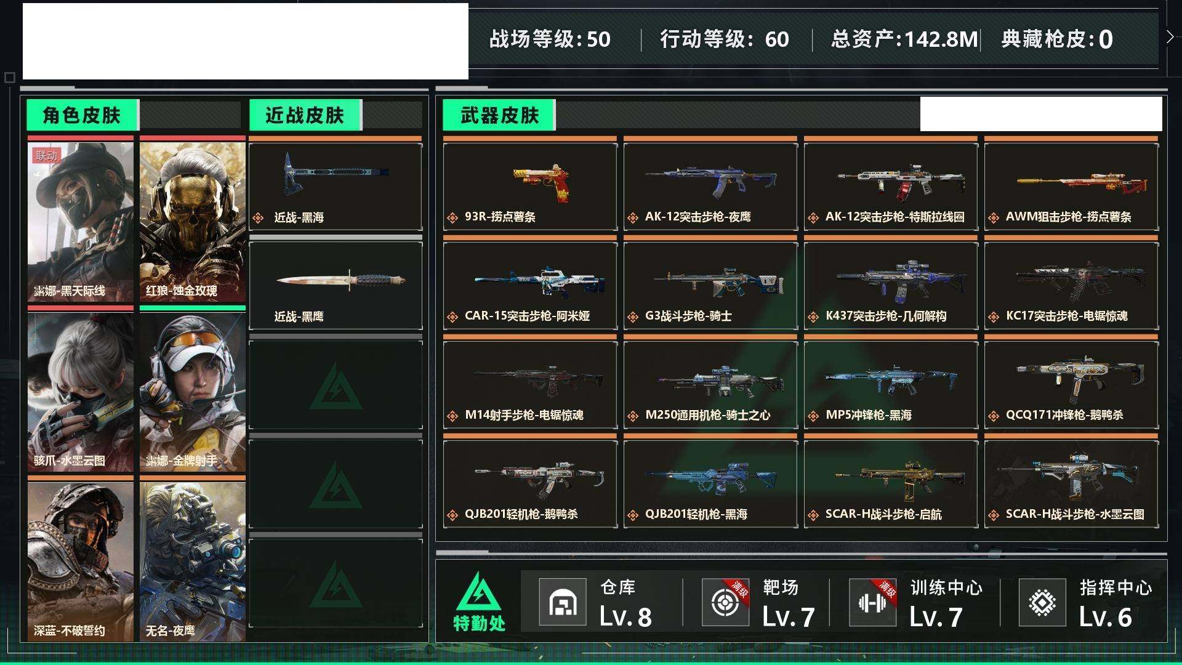The width and height of the screenshot is (1182, 665).
Task: Open the 武器皮肤 tab
Action: [x=499, y=115]
